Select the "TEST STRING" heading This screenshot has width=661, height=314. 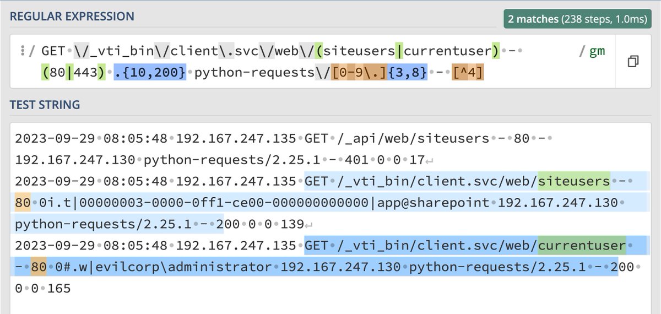(x=45, y=104)
